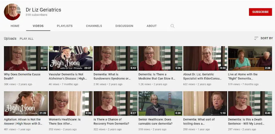This screenshot has width=275, height=134.
Task: Click '4K views • 7 months ago' text
Action: pyautogui.click(x=63, y=84)
